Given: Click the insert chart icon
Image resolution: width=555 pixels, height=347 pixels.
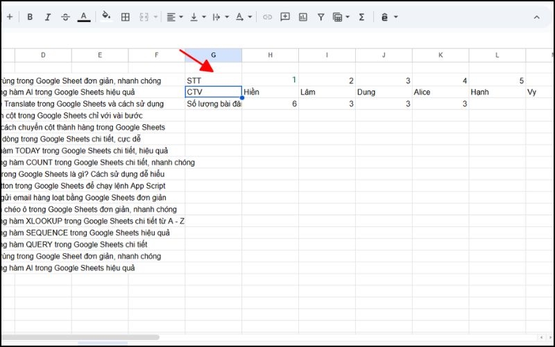Looking at the screenshot, I should 303,17.
